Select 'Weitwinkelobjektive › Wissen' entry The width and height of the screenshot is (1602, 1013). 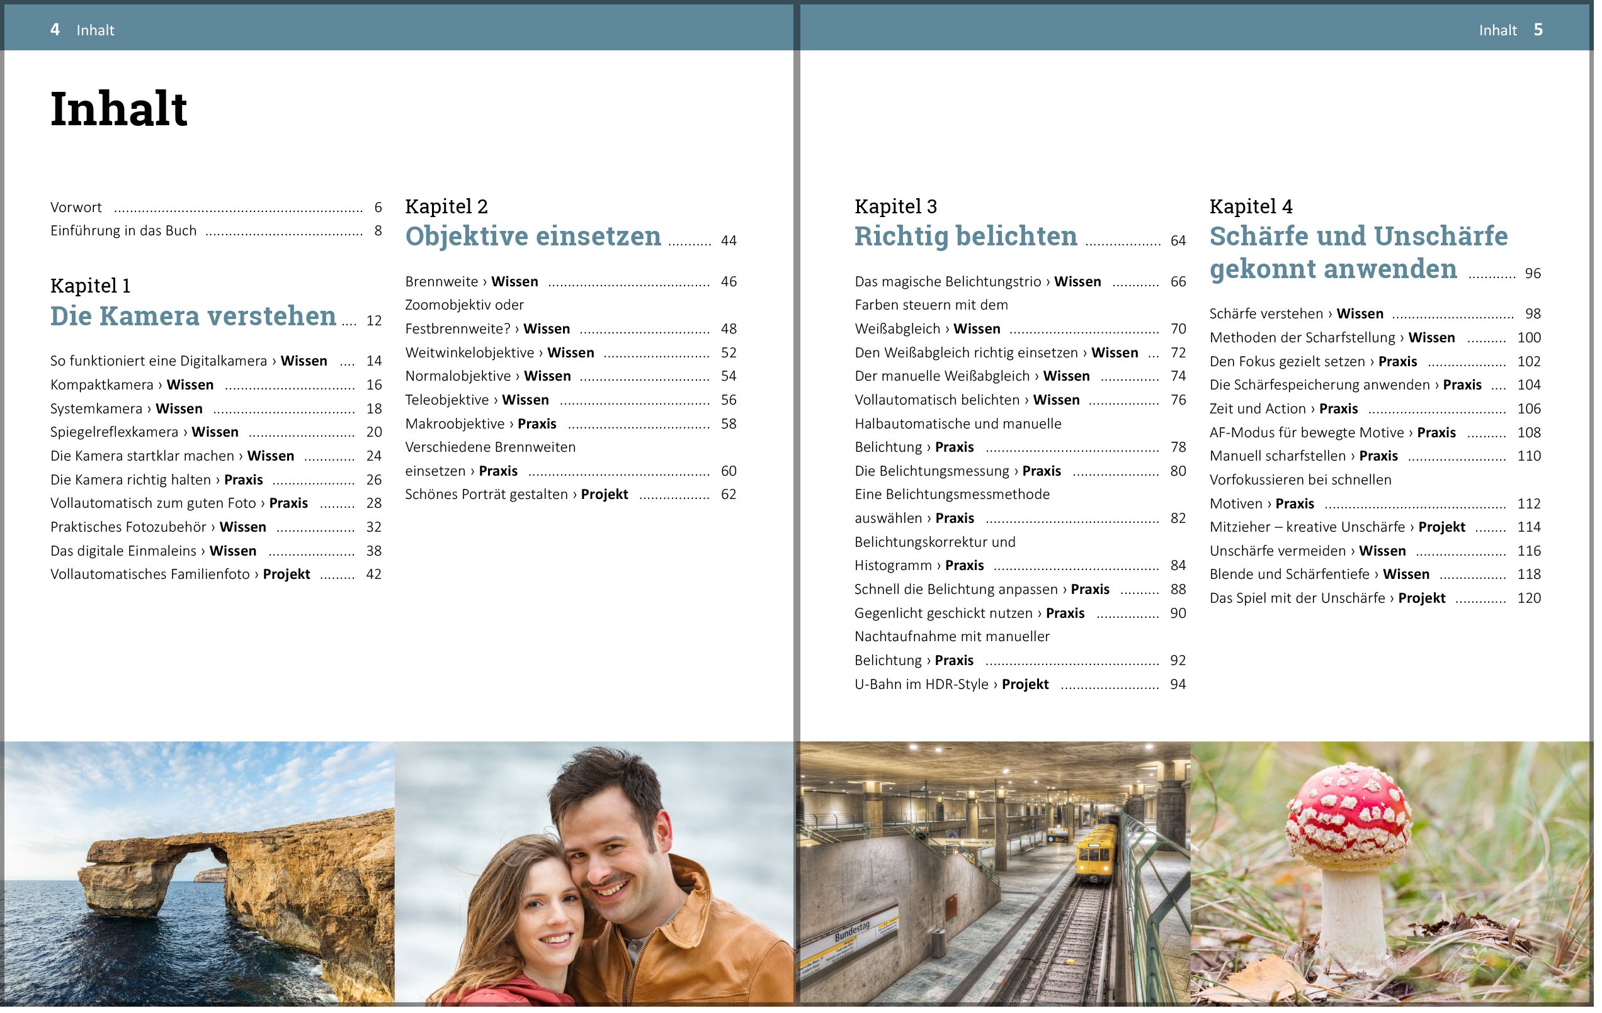571,353
